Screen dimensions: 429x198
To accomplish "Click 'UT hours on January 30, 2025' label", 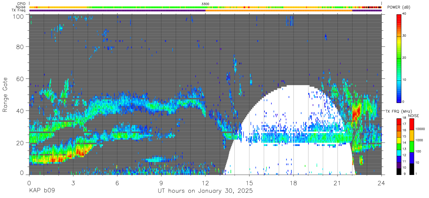I will click(205, 191).
